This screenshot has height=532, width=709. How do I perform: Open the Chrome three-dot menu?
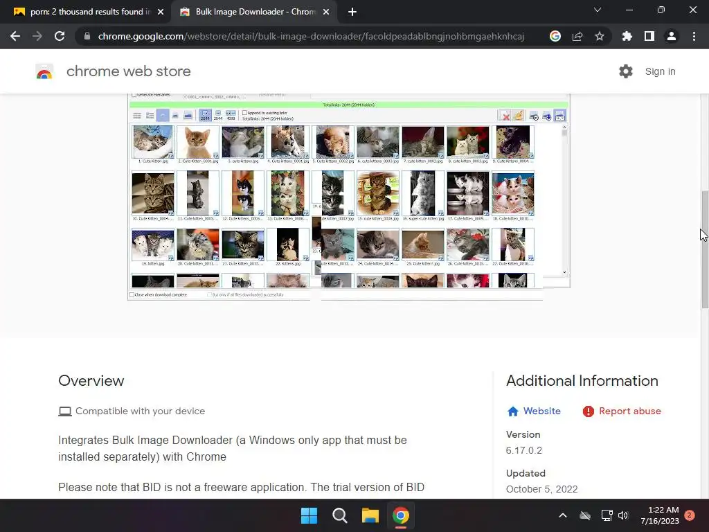pyautogui.click(x=694, y=36)
